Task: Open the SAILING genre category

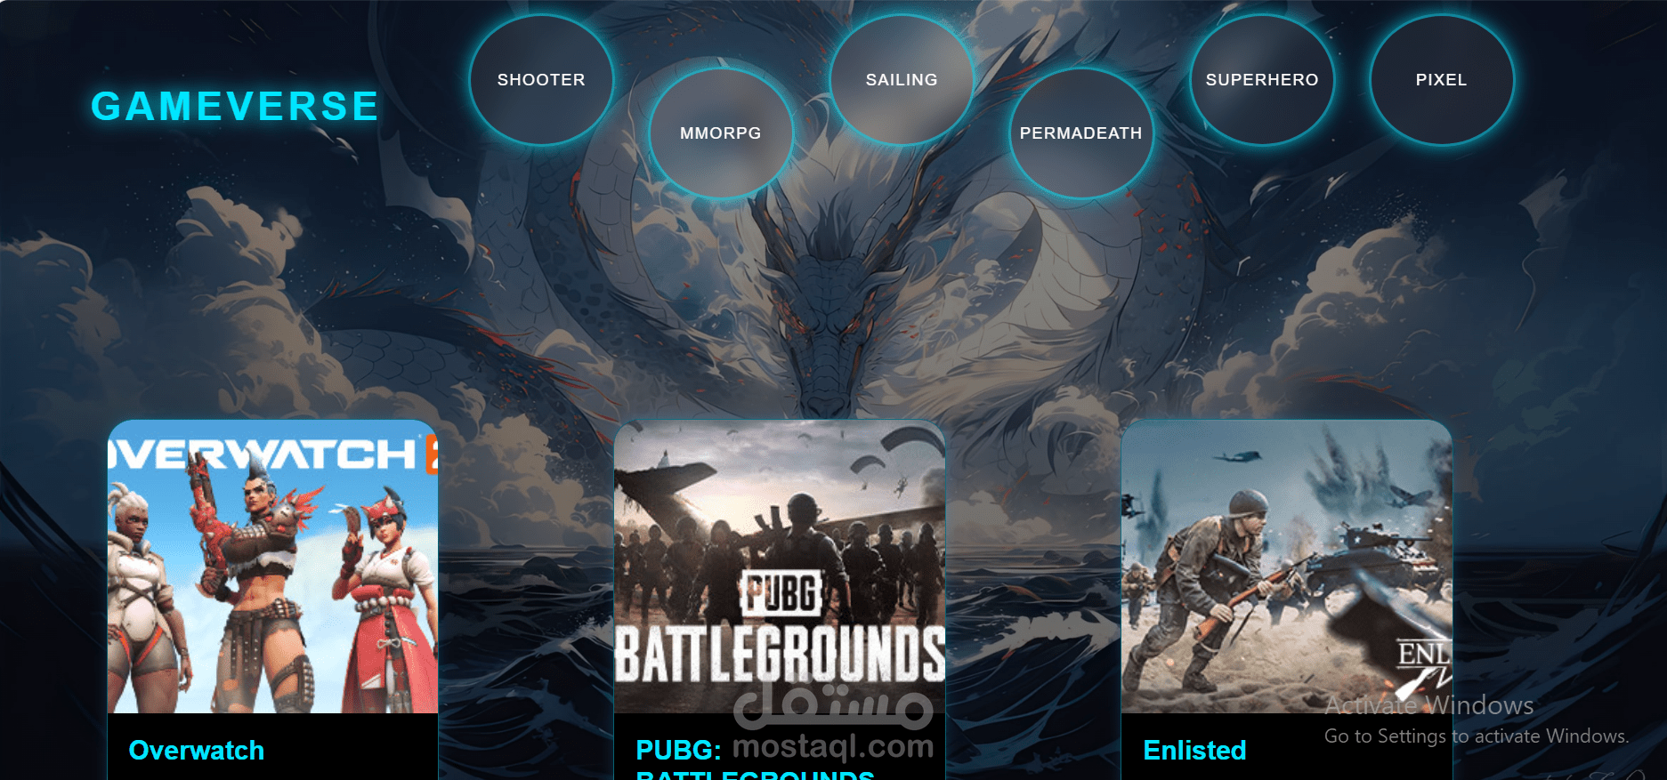Action: (902, 80)
